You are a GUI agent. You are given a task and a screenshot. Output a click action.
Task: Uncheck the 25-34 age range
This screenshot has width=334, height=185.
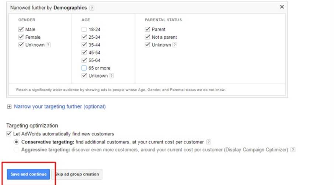pyautogui.click(x=84, y=37)
